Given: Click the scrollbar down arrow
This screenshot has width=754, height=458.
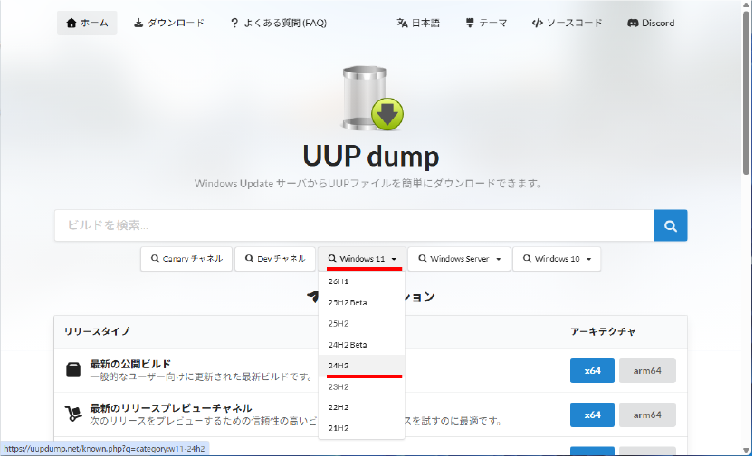Looking at the screenshot, I should pyautogui.click(x=746, y=452).
